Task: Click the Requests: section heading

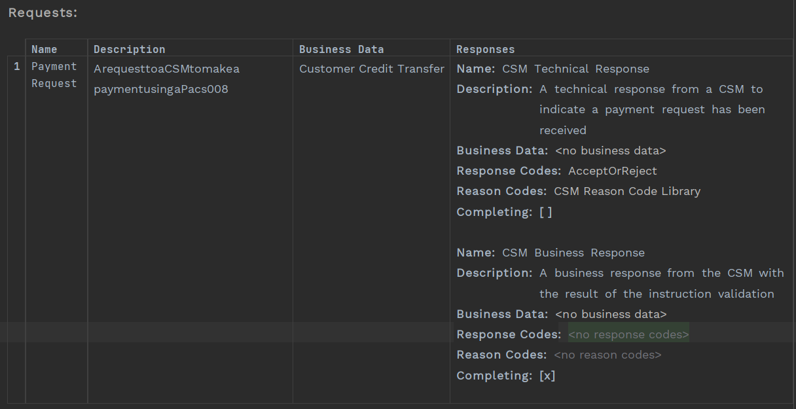Action: (x=43, y=12)
